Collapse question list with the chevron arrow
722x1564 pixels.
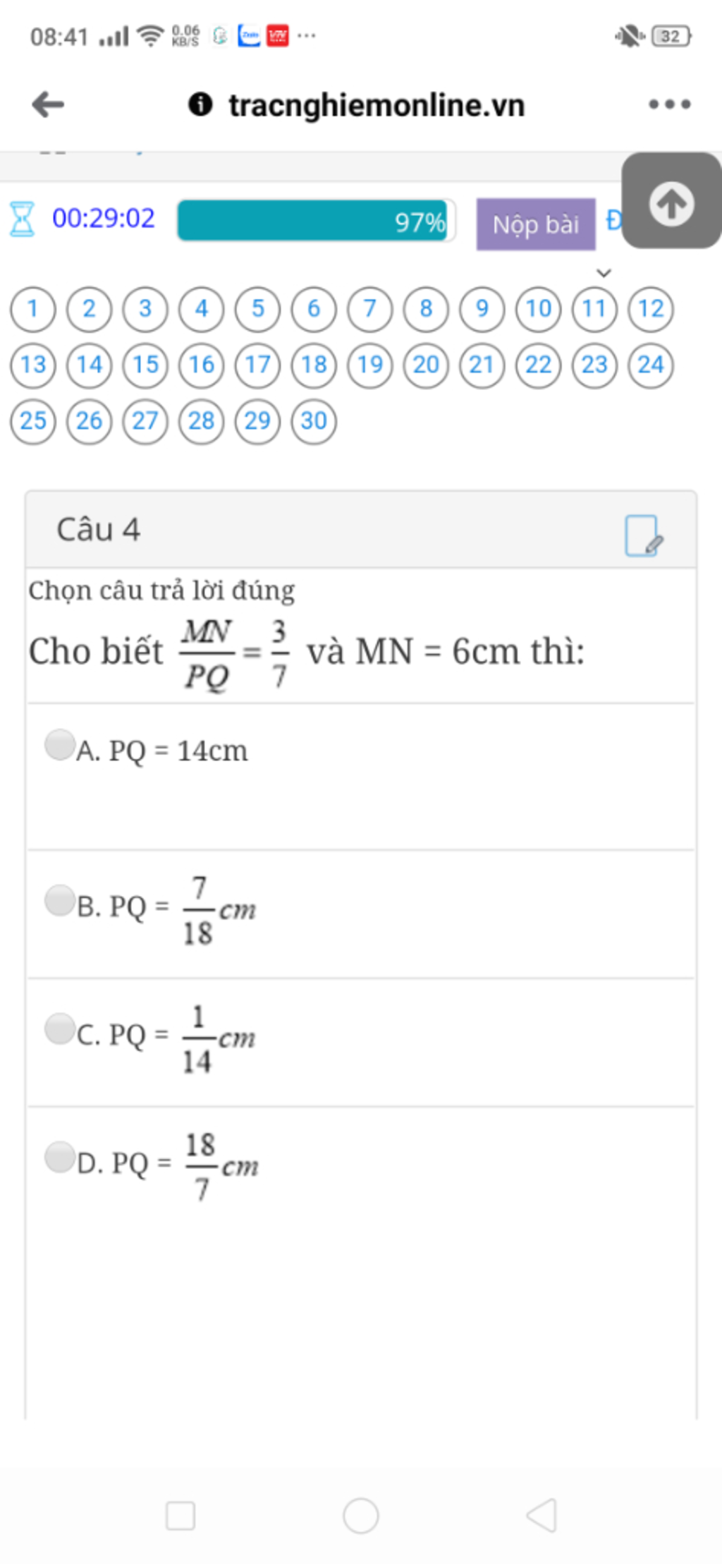coord(604,273)
